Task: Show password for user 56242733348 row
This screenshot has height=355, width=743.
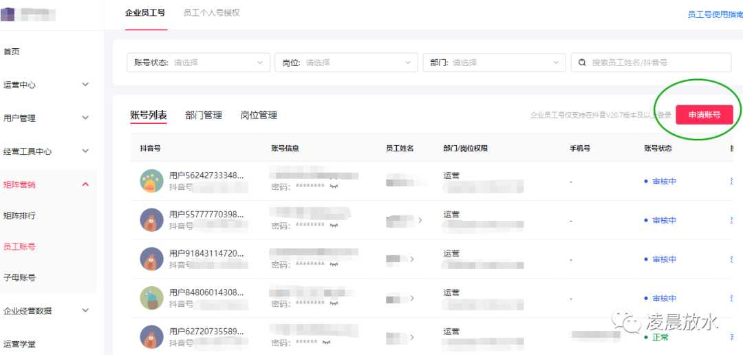Action: tap(334, 186)
